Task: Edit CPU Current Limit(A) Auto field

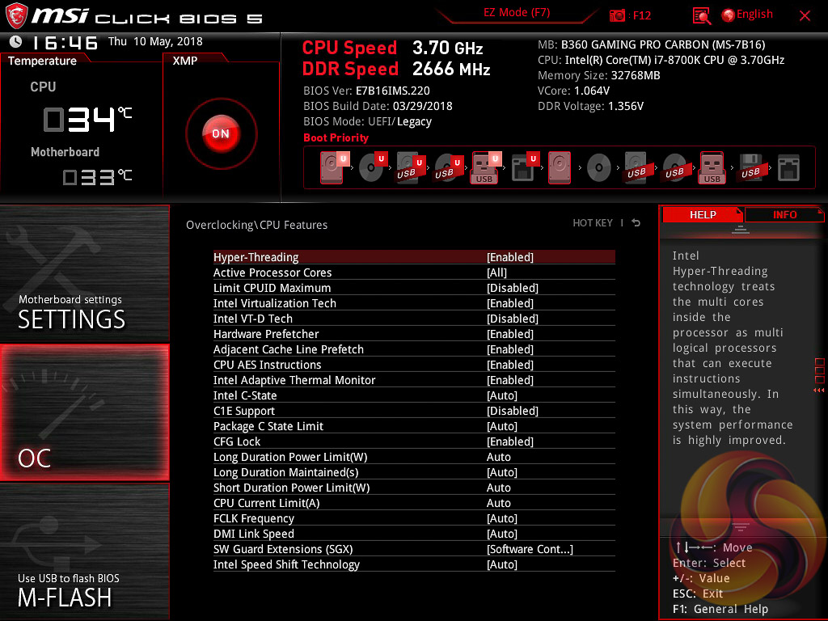Action: (498, 503)
